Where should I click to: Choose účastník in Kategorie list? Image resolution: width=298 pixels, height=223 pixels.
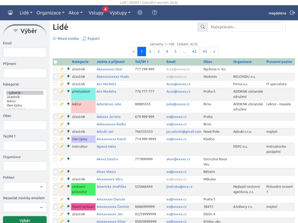click(x=13, y=97)
